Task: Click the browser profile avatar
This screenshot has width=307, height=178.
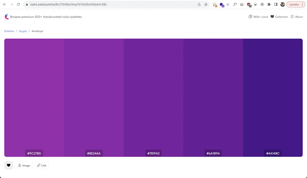Action: pyautogui.click(x=282, y=4)
